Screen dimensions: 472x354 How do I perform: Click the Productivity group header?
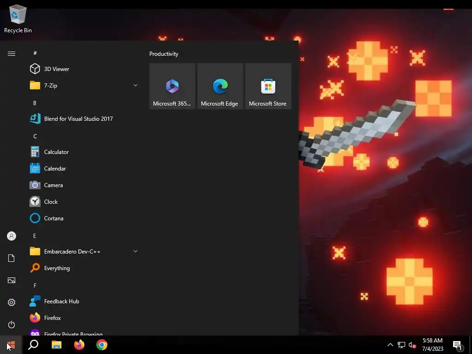point(164,54)
